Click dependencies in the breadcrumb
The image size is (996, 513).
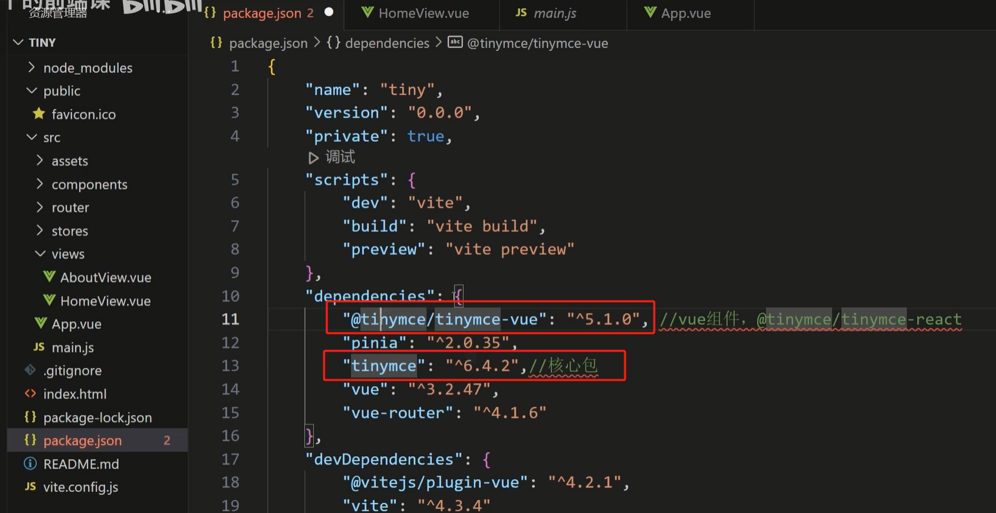(x=387, y=43)
